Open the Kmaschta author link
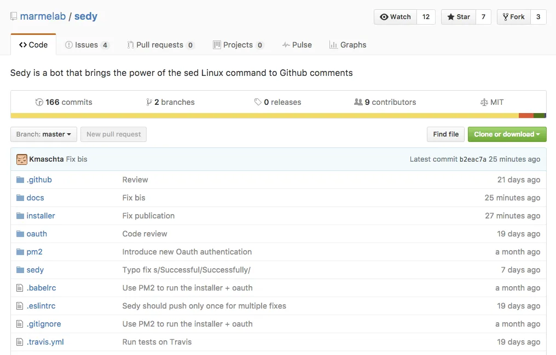Image resolution: width=556 pixels, height=355 pixels. (47, 159)
